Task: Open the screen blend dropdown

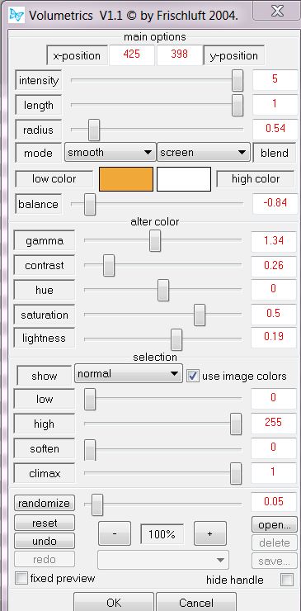Action: (203, 153)
